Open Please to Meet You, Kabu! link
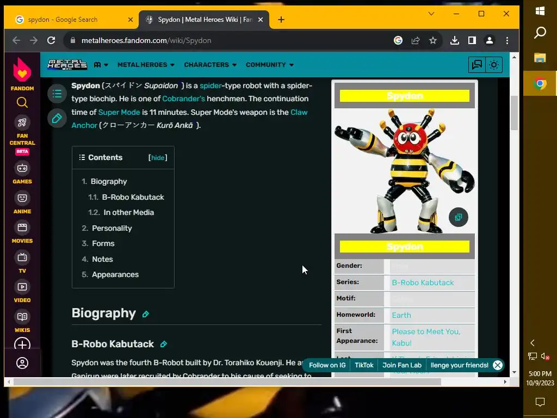Image resolution: width=557 pixels, height=418 pixels. [x=426, y=337]
